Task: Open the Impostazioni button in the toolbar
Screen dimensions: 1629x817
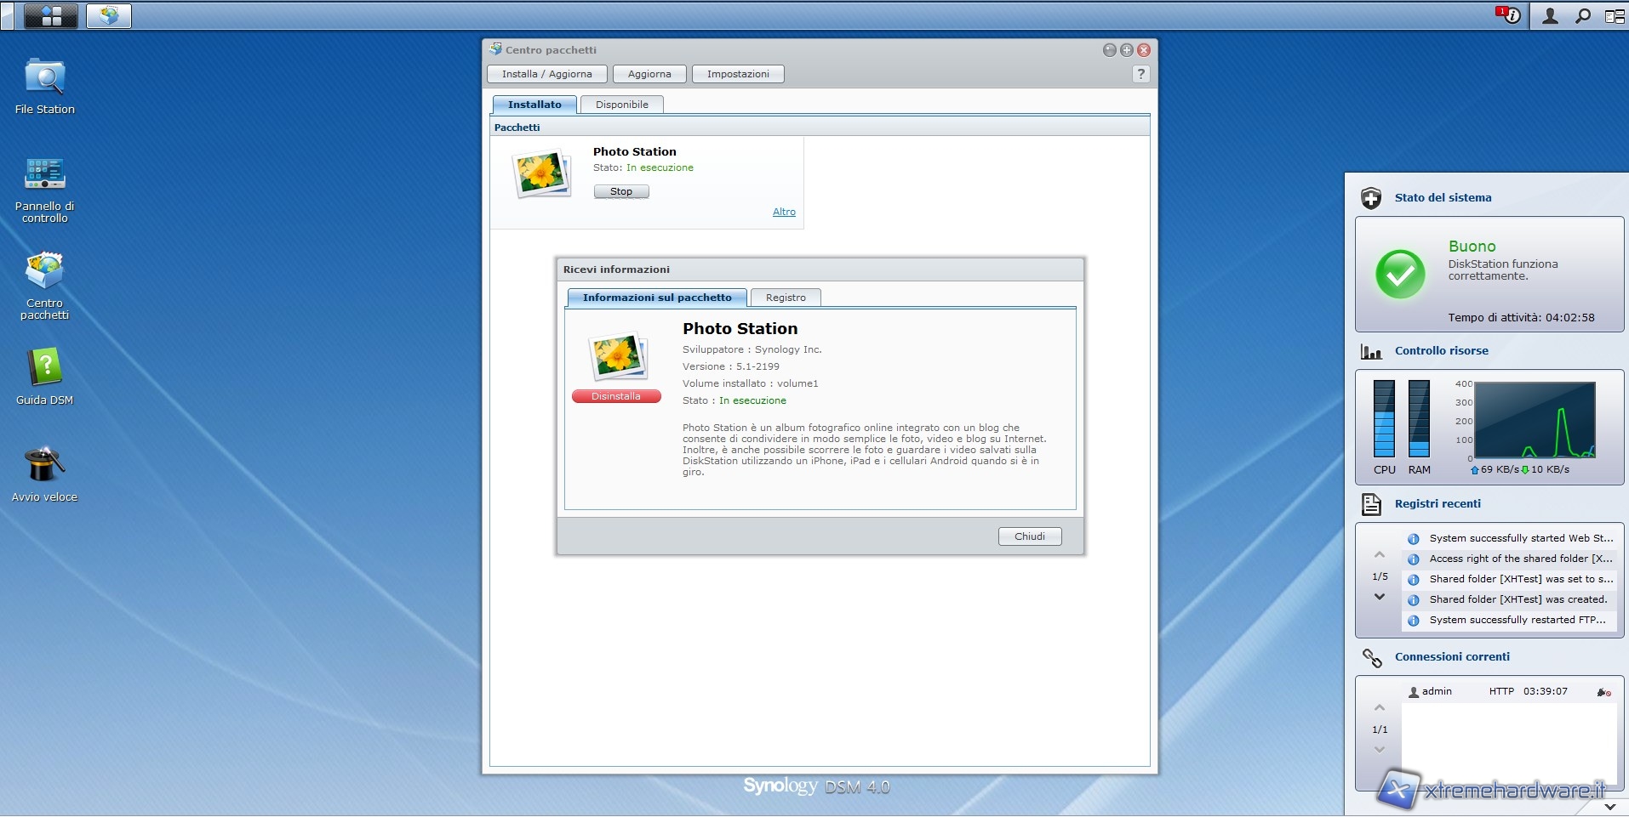Action: (737, 74)
